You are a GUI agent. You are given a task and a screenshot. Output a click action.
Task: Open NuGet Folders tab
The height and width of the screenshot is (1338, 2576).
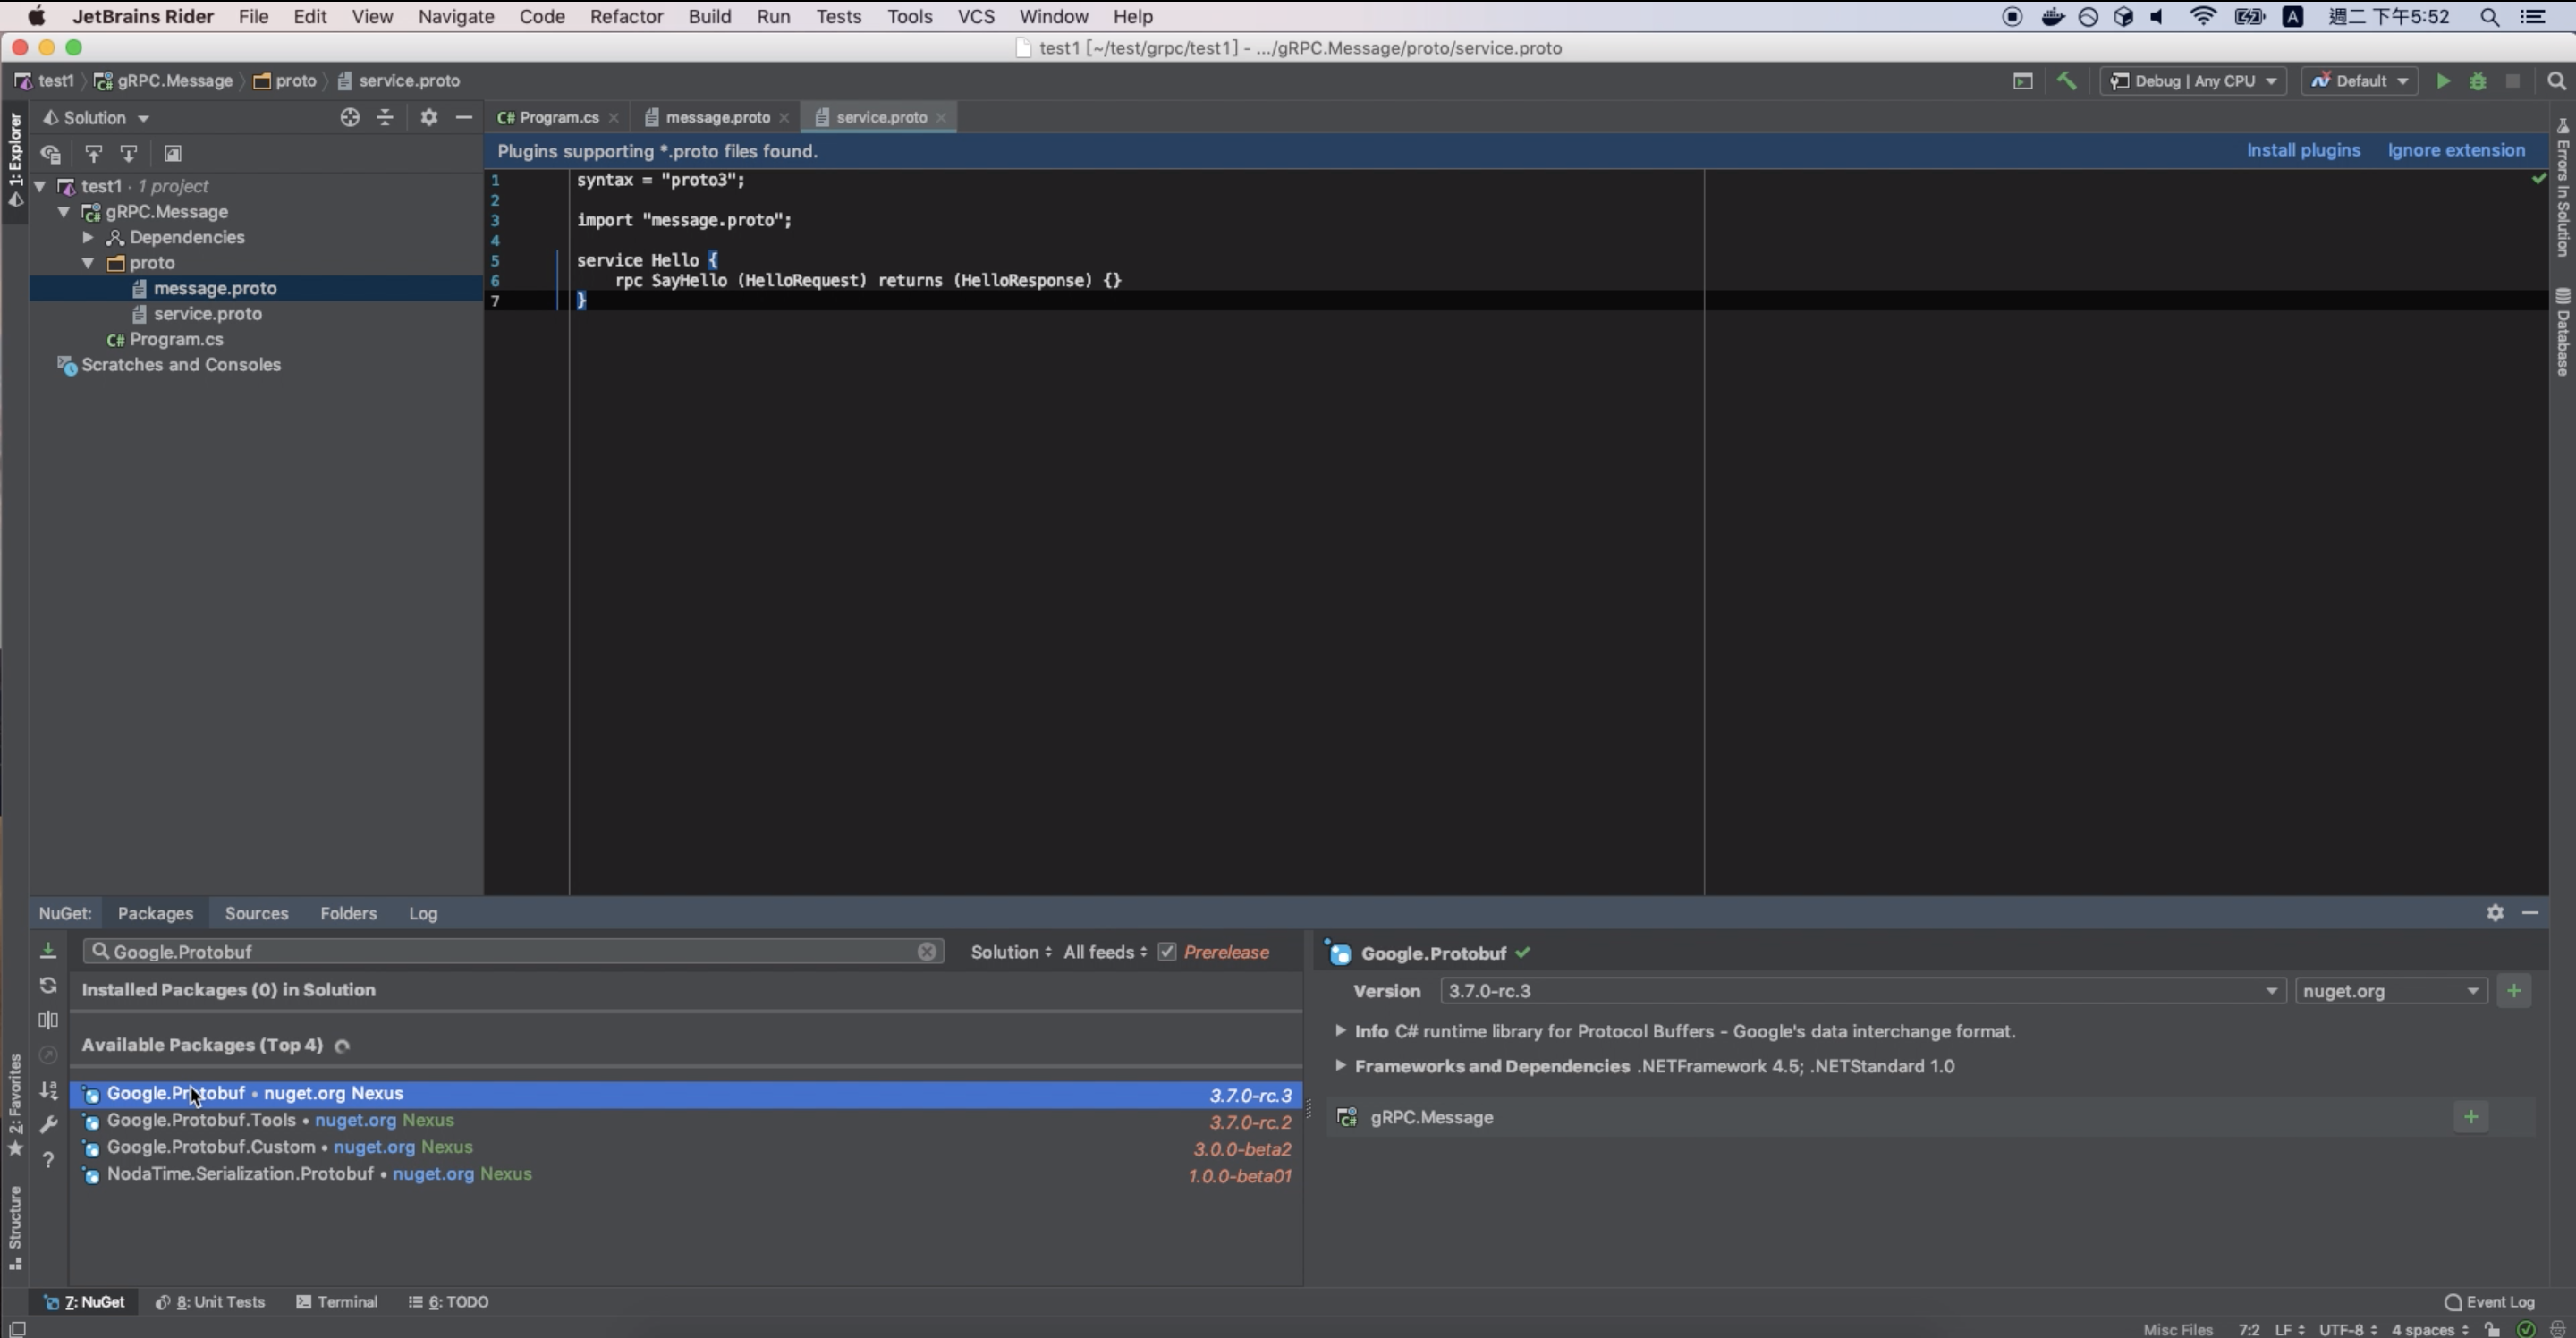348,913
